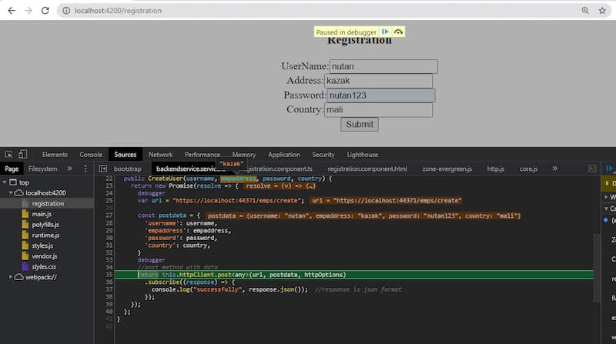Select the Page navigator tab
Viewport: 616px width, 344px height.
(x=12, y=169)
